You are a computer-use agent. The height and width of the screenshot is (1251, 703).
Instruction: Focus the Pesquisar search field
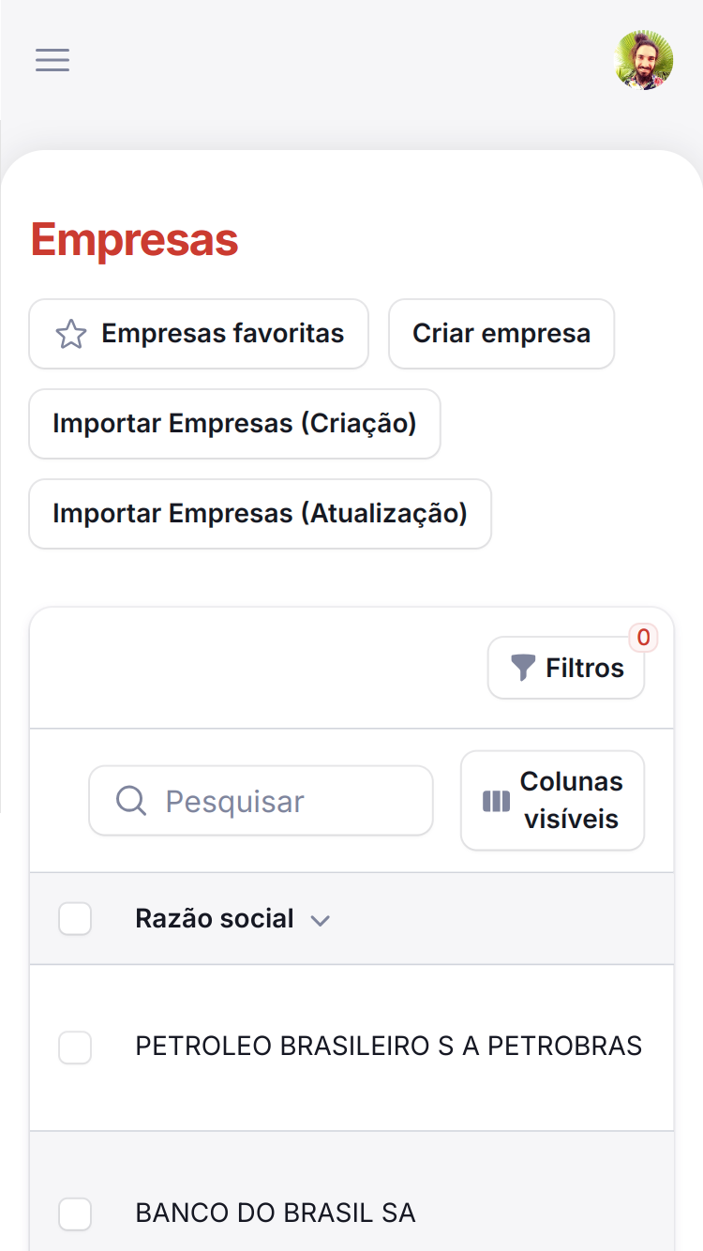pos(281,801)
